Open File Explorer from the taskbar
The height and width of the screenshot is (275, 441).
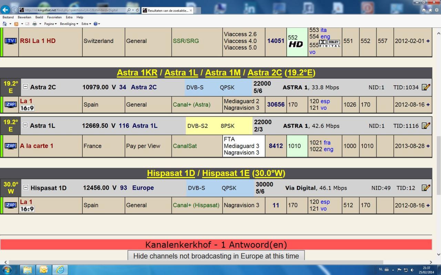(28, 269)
